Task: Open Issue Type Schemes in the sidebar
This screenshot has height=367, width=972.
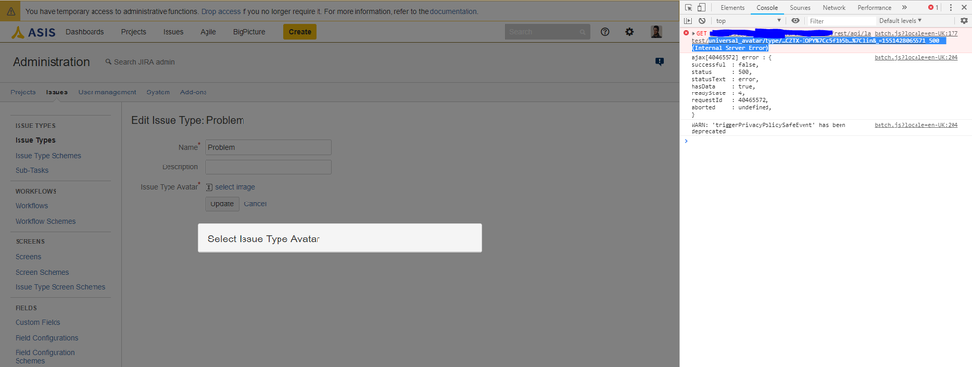Action: [x=48, y=156]
